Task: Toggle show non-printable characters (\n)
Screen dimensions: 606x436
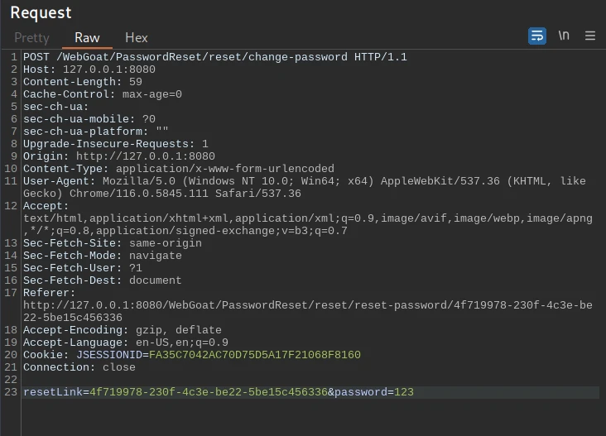Action: (x=564, y=36)
